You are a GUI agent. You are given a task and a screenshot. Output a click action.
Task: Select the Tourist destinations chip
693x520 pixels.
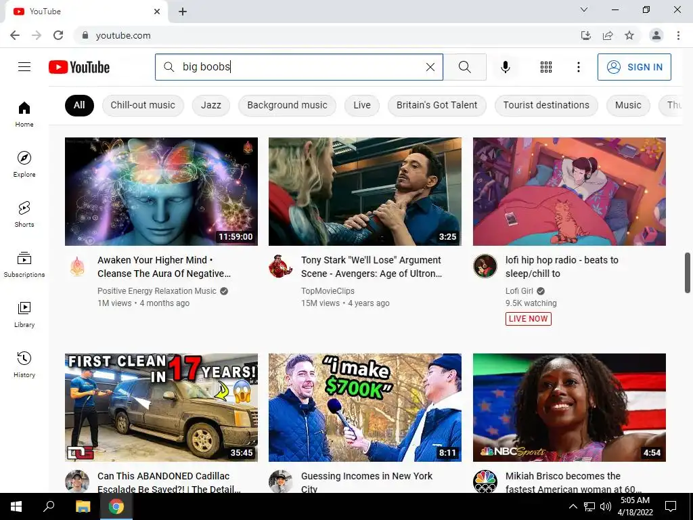coord(546,105)
